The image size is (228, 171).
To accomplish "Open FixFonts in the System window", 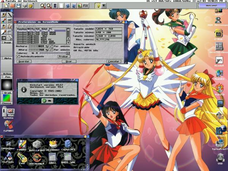I will (8, 158).
